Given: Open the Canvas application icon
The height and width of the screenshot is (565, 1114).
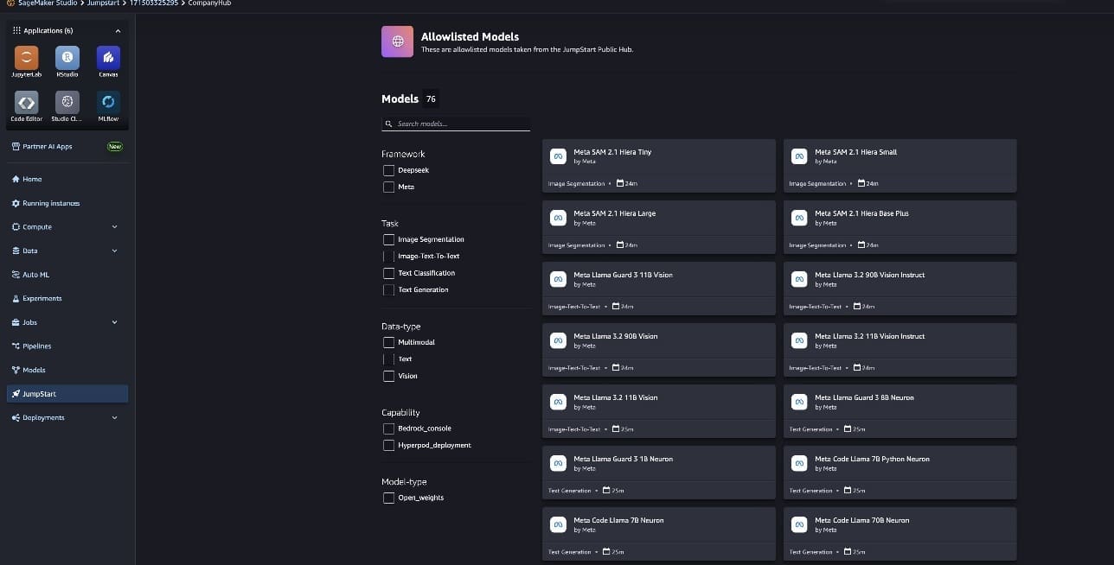Looking at the screenshot, I should tap(108, 59).
